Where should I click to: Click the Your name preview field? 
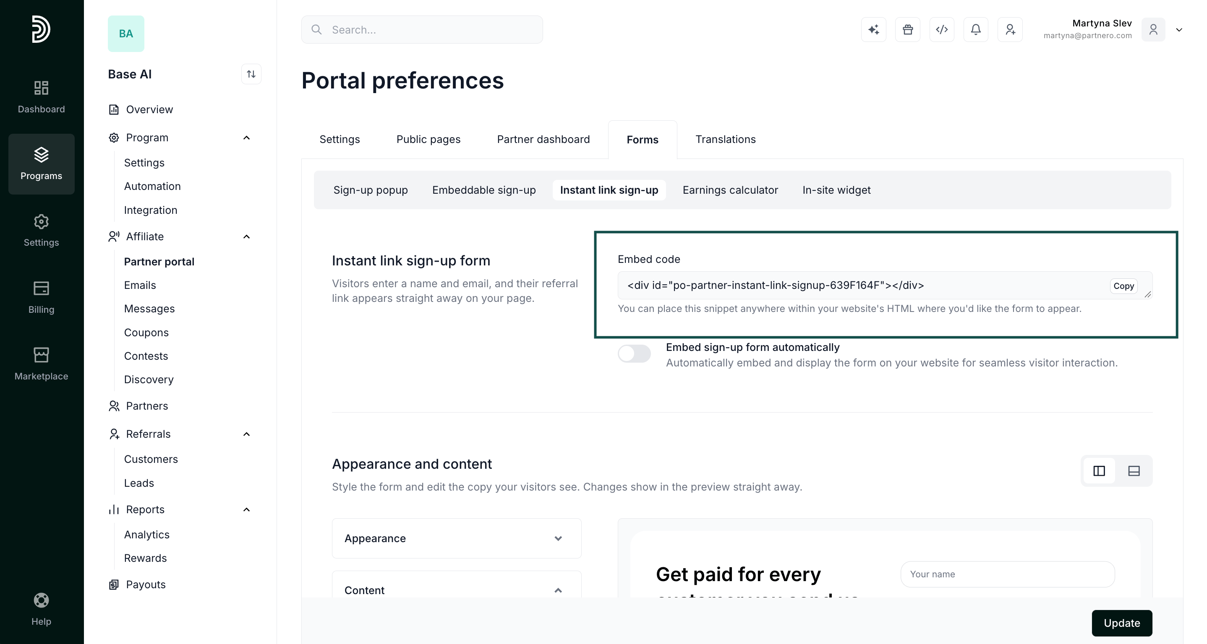(x=1007, y=574)
